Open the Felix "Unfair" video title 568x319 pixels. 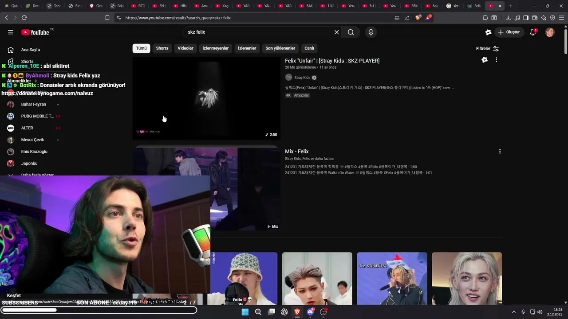coord(332,61)
